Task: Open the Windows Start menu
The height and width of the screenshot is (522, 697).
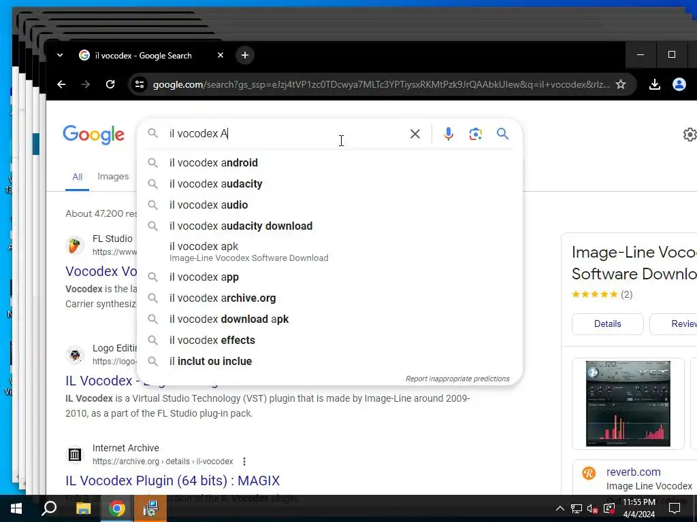Action: pyautogui.click(x=16, y=508)
